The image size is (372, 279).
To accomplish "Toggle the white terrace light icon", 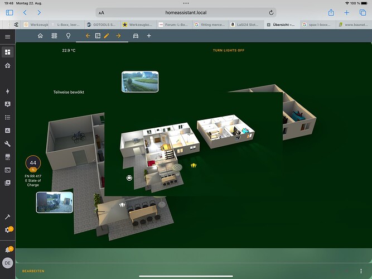I will (x=122, y=205).
